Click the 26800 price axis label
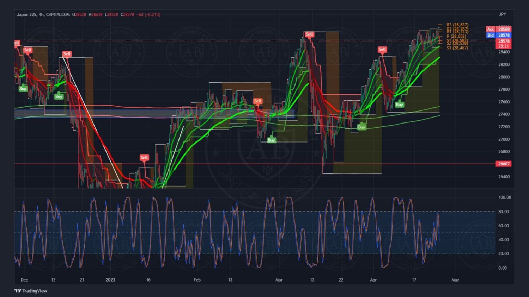The image size is (529, 297). click(504, 152)
